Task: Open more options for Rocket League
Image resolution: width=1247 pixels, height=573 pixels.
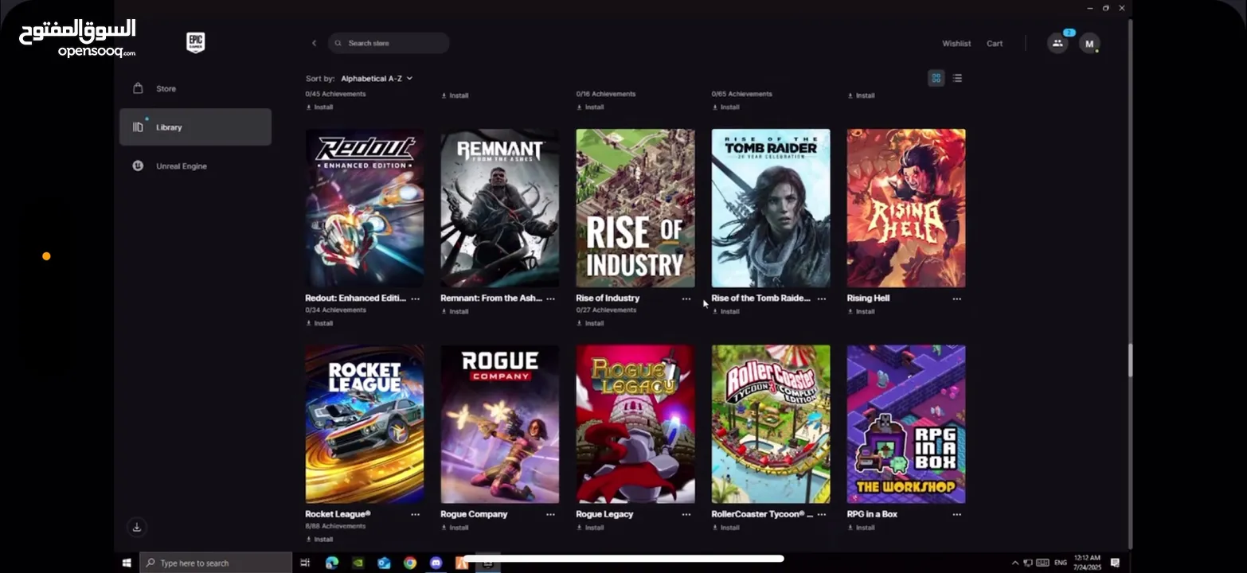Action: click(415, 514)
